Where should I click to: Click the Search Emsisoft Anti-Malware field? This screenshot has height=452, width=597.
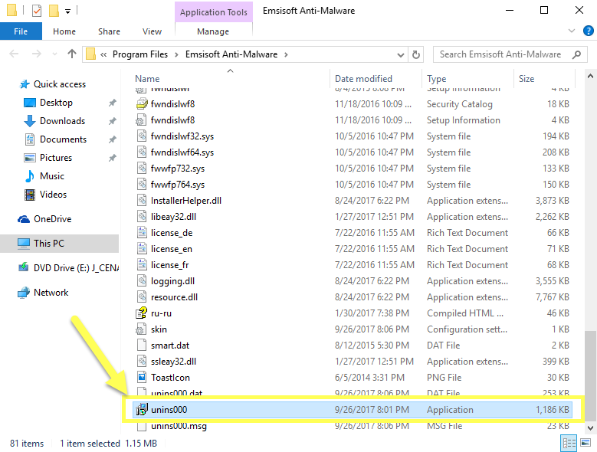510,54
